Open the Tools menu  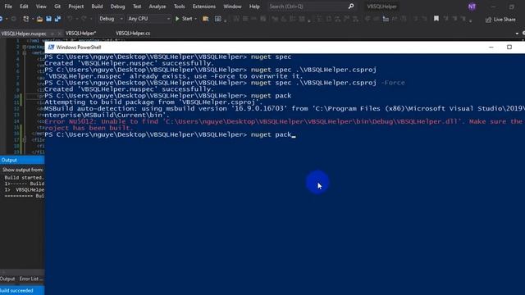(x=179, y=7)
